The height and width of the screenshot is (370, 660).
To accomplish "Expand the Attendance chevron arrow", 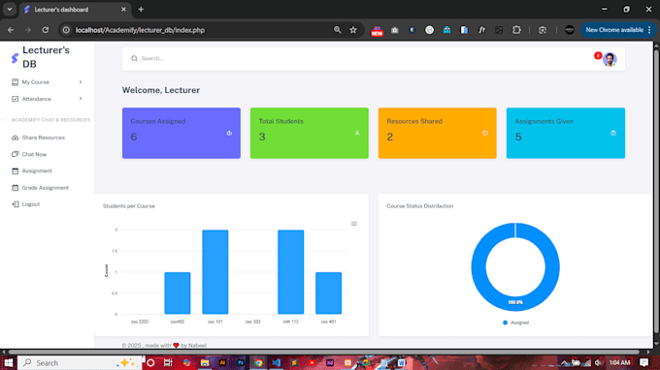I will (81, 99).
